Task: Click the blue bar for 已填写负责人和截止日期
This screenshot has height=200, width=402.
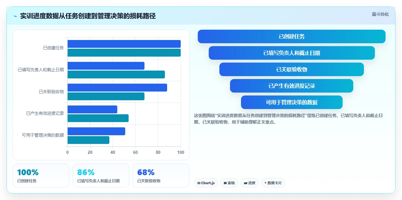Action: coord(106,66)
